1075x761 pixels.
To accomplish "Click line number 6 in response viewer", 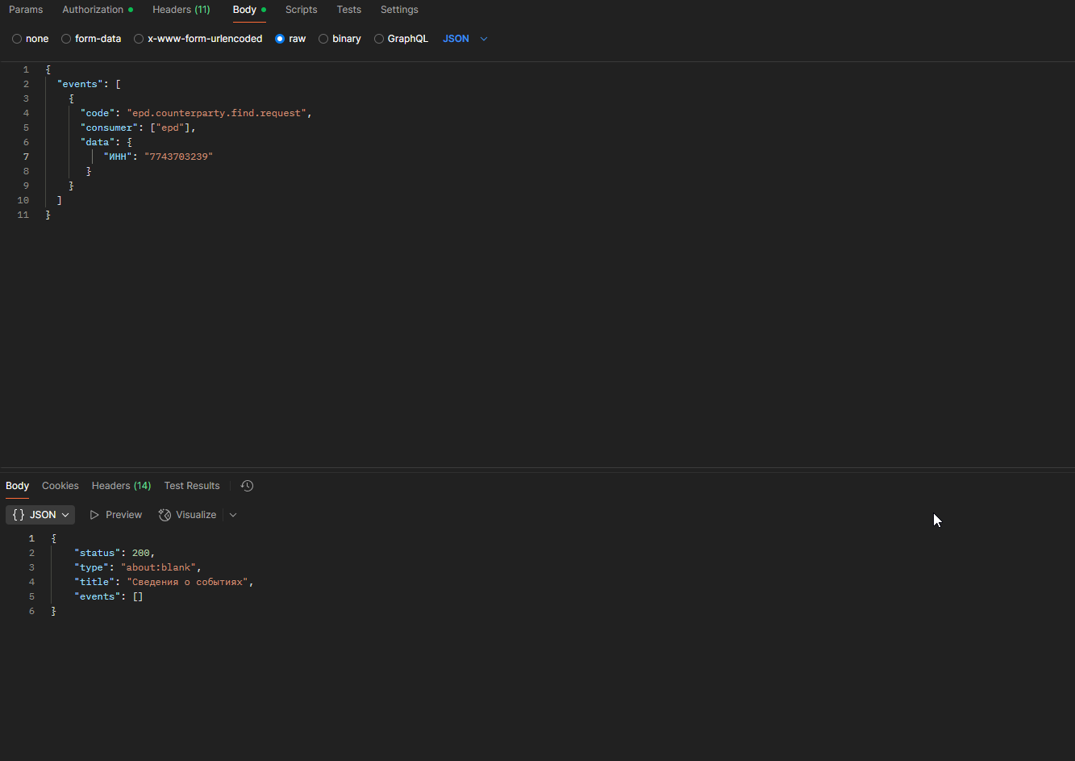I will [31, 611].
